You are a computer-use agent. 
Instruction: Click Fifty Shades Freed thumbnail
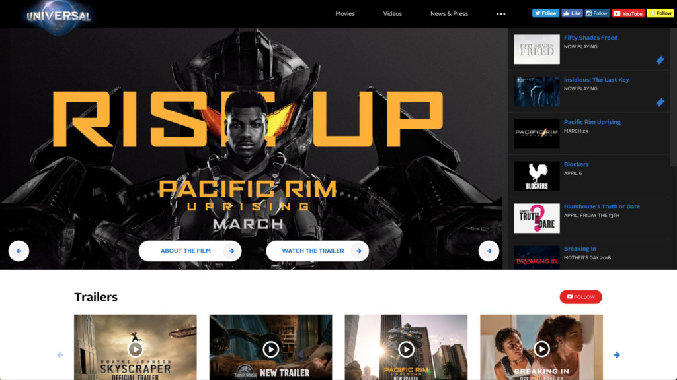(537, 49)
